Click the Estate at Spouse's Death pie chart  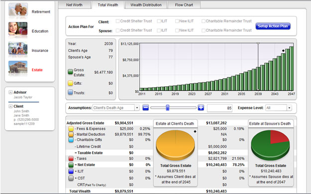coord(270,145)
